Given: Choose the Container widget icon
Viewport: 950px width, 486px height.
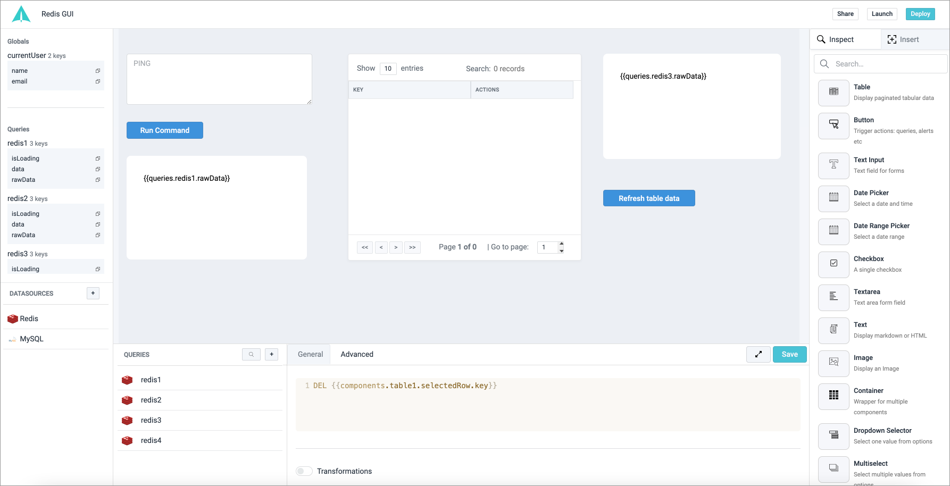Looking at the screenshot, I should coord(834,396).
